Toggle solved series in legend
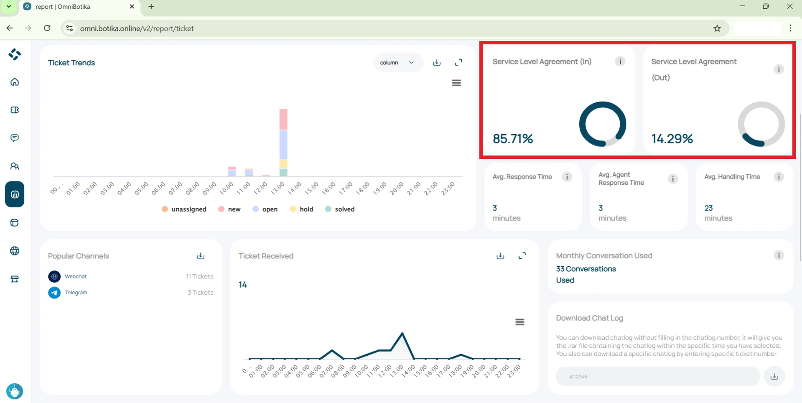The image size is (802, 403). tap(340, 209)
